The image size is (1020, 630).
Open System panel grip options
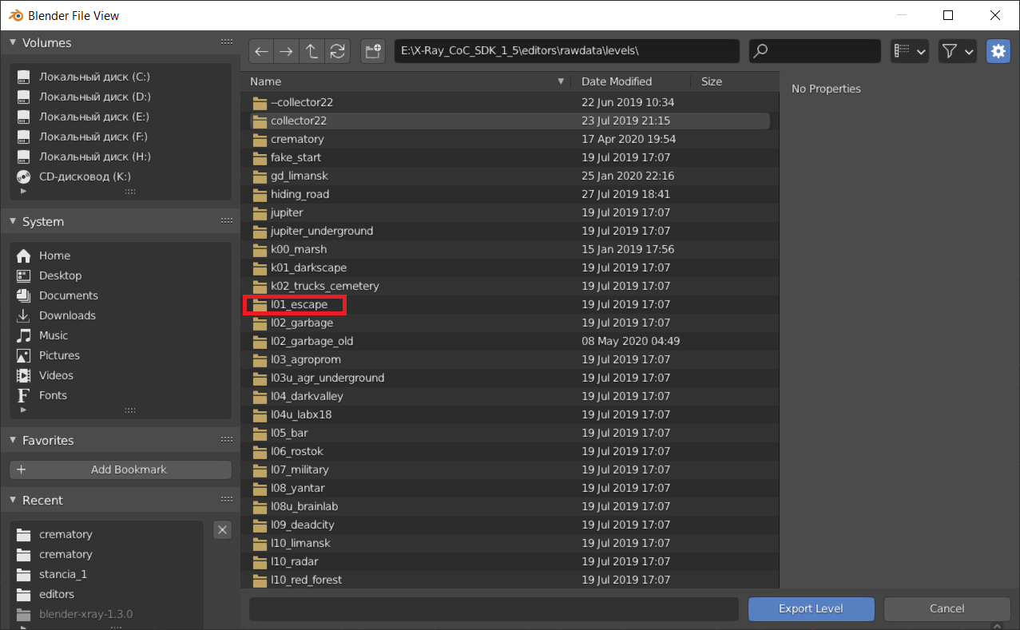(227, 221)
